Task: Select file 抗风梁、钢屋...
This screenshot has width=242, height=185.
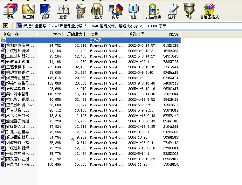Action: (x=20, y=99)
